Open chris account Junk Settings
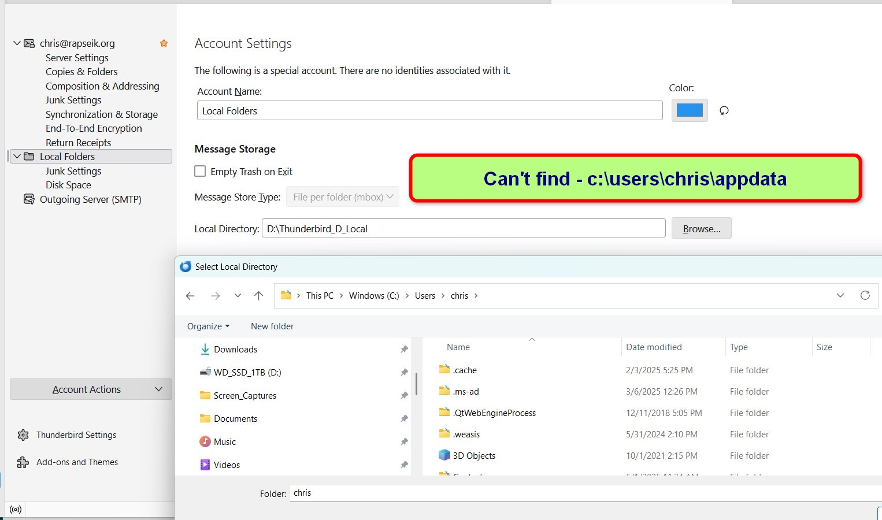Image resolution: width=882 pixels, height=520 pixels. [73, 100]
